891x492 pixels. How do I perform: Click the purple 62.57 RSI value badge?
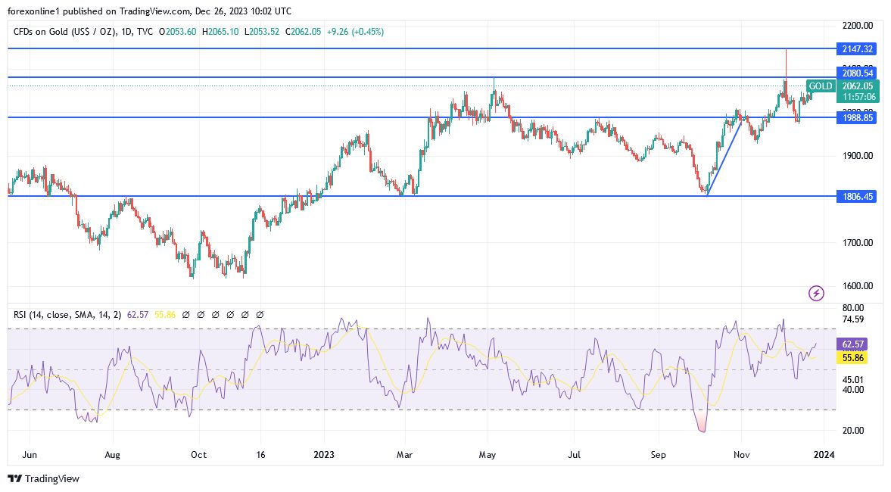[x=852, y=344]
